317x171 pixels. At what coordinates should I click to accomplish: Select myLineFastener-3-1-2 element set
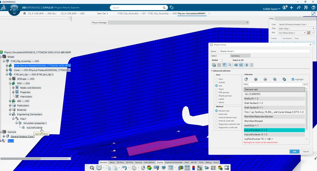pyautogui.click(x=274, y=135)
